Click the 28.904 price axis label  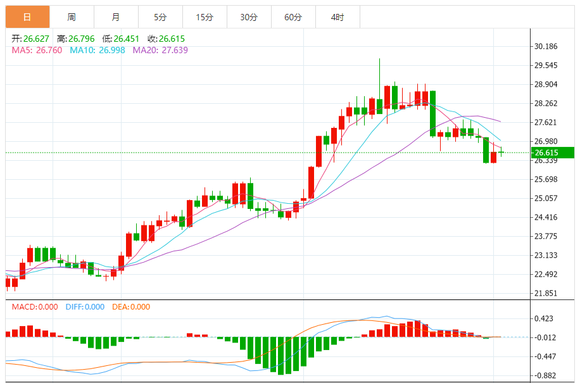(x=546, y=85)
